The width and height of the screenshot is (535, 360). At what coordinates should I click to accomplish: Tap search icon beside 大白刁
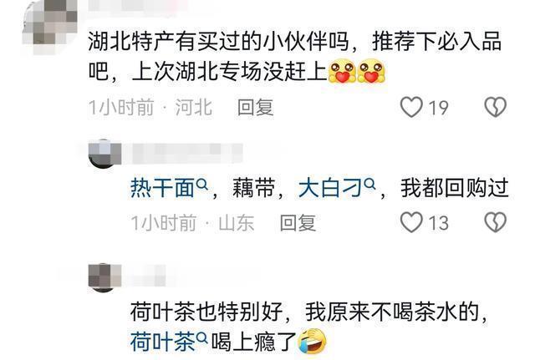(x=369, y=185)
